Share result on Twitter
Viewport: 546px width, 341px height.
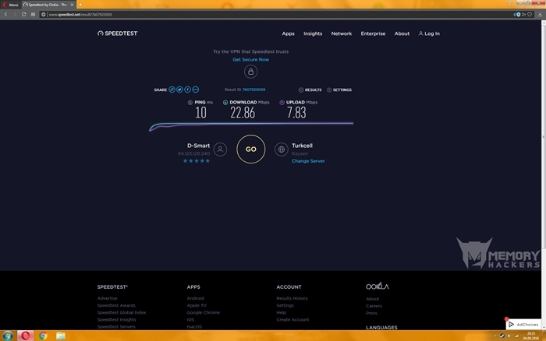click(x=179, y=90)
